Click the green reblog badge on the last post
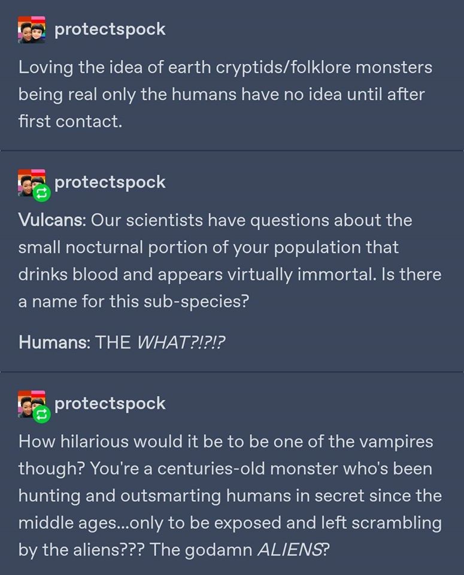 [x=42, y=414]
